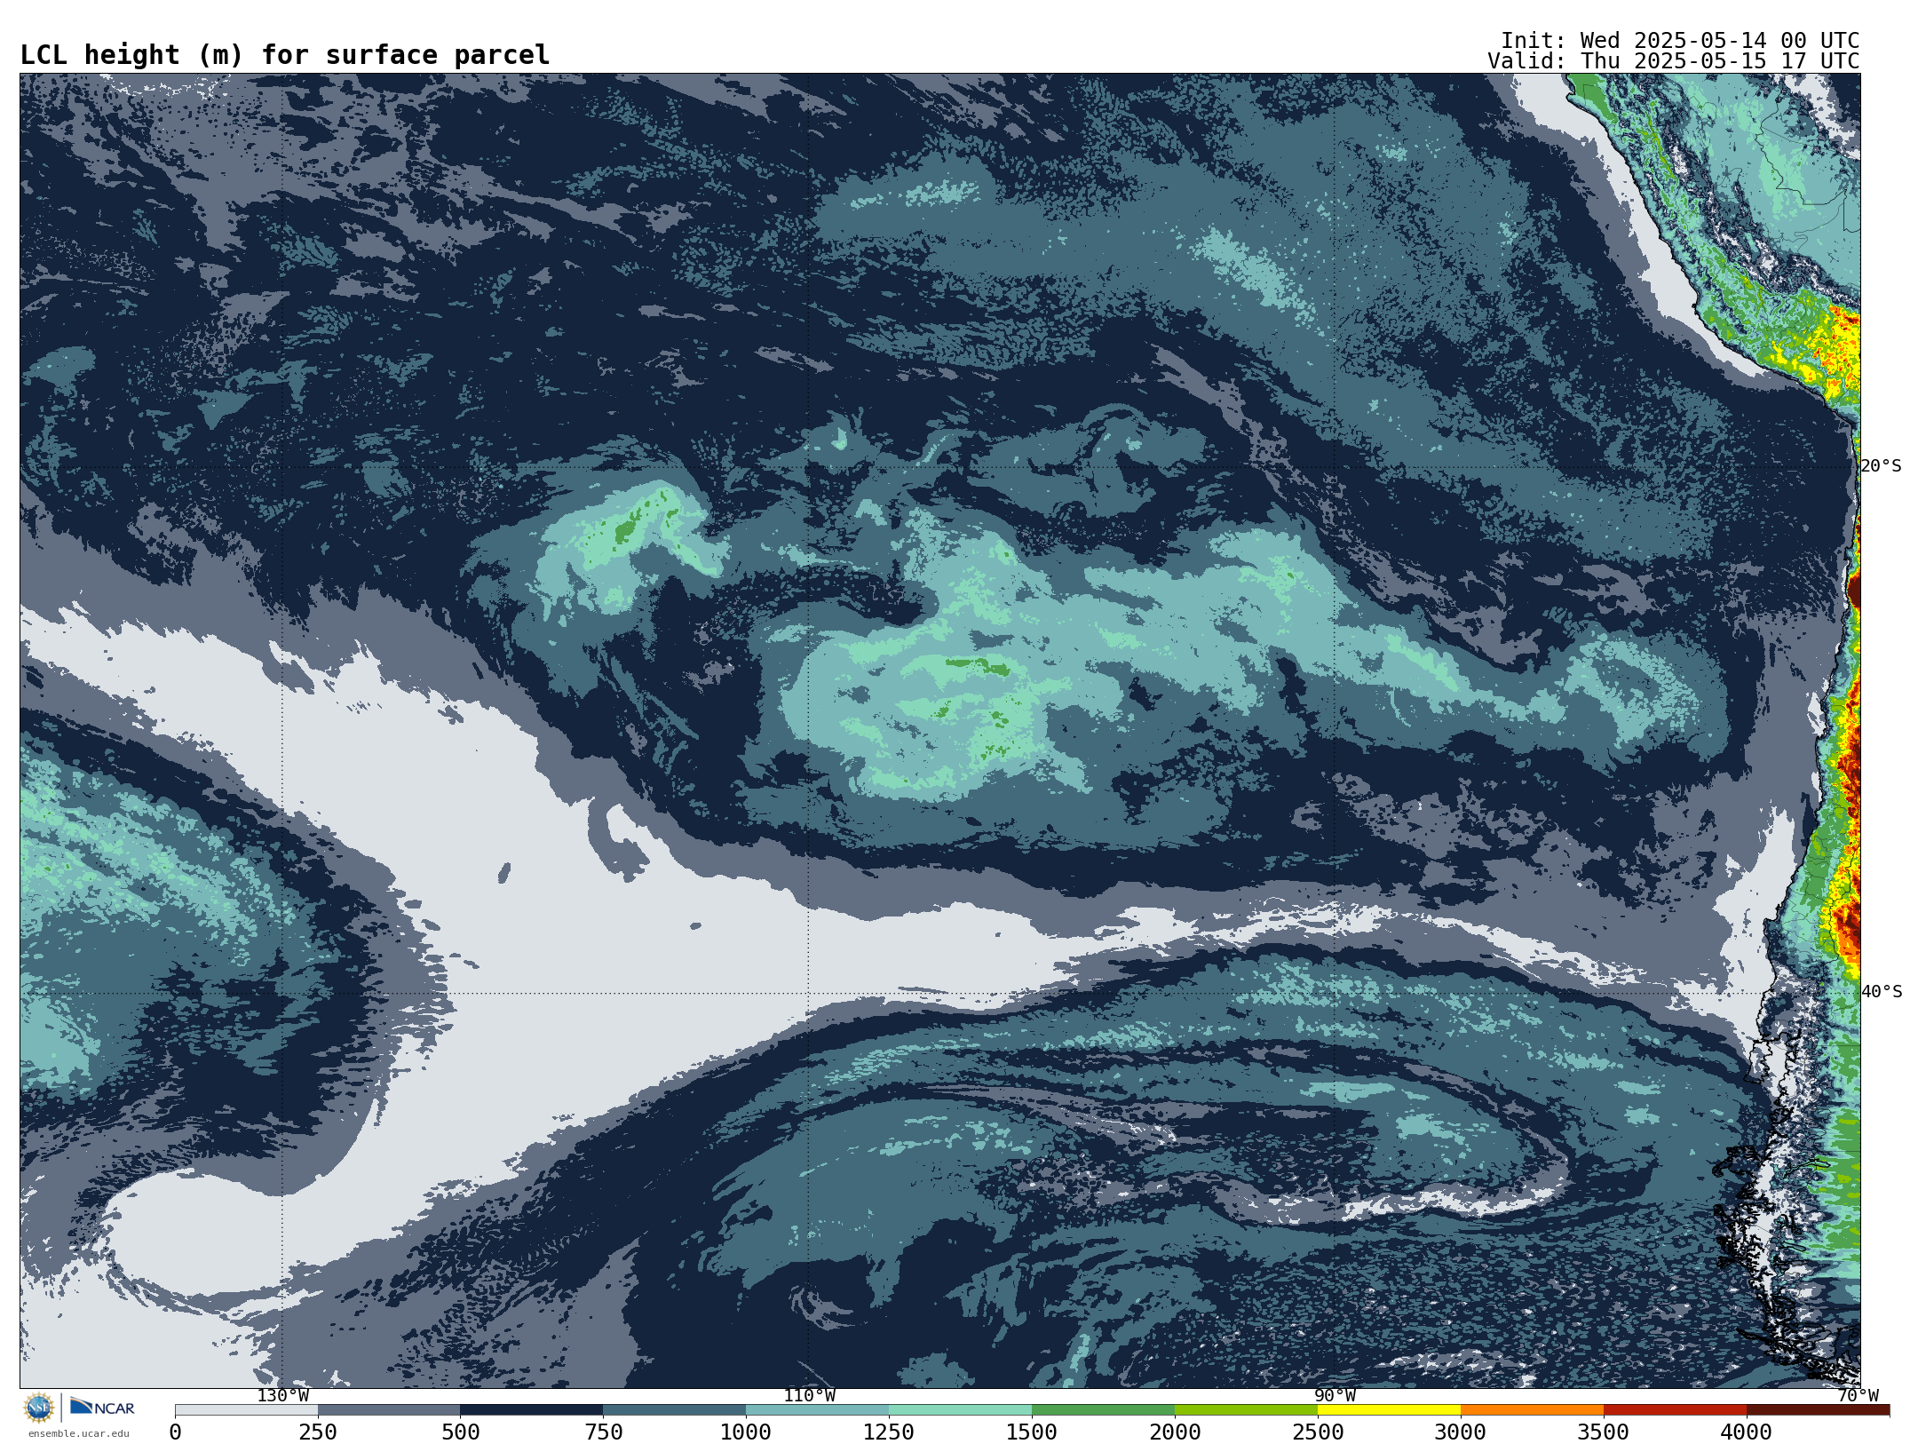Click the 40°S latitude label

tap(1882, 992)
